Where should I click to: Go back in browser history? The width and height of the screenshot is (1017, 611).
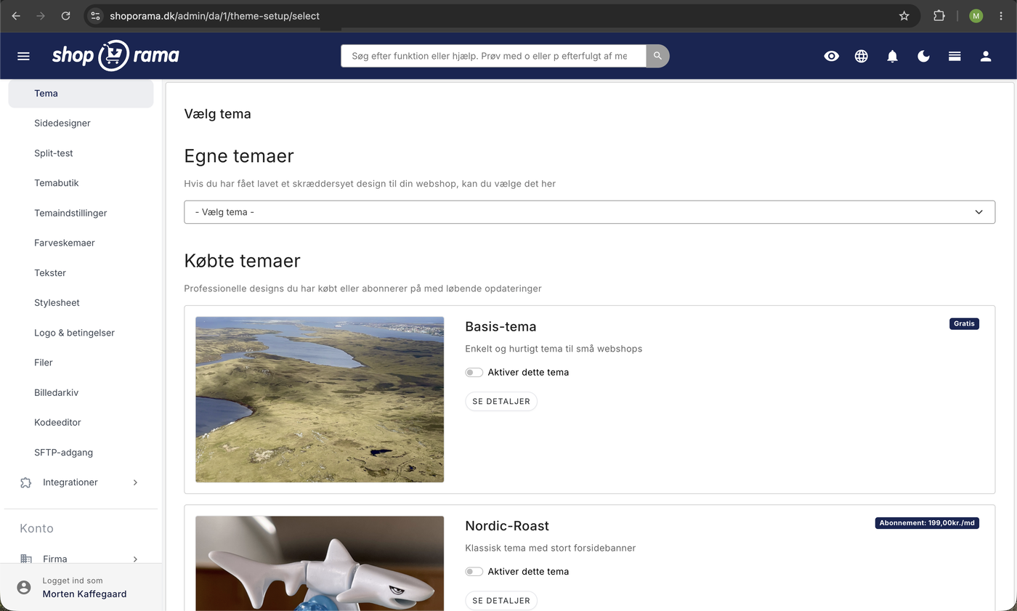(x=16, y=15)
